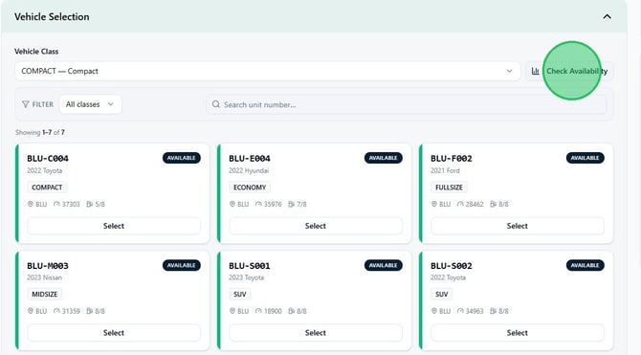The image size is (641, 355).
Task: Click fuel icon beside 5/8
Action: (90, 204)
